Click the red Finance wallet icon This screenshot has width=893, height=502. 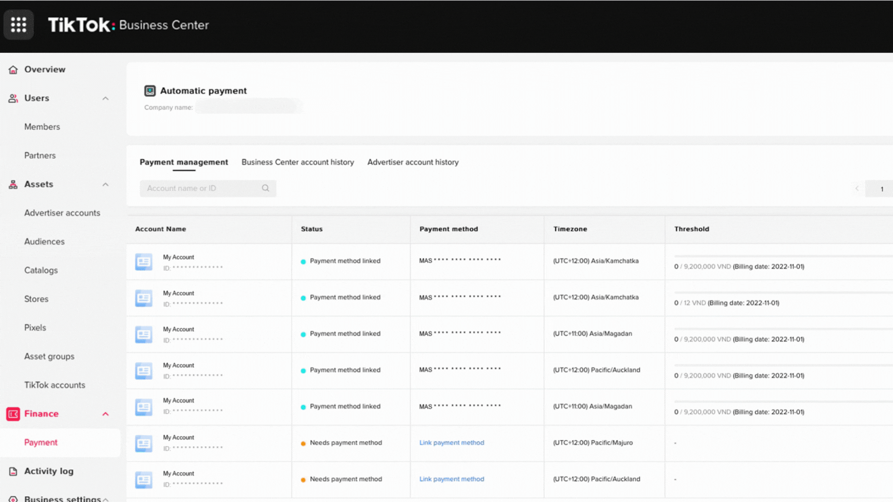point(13,414)
